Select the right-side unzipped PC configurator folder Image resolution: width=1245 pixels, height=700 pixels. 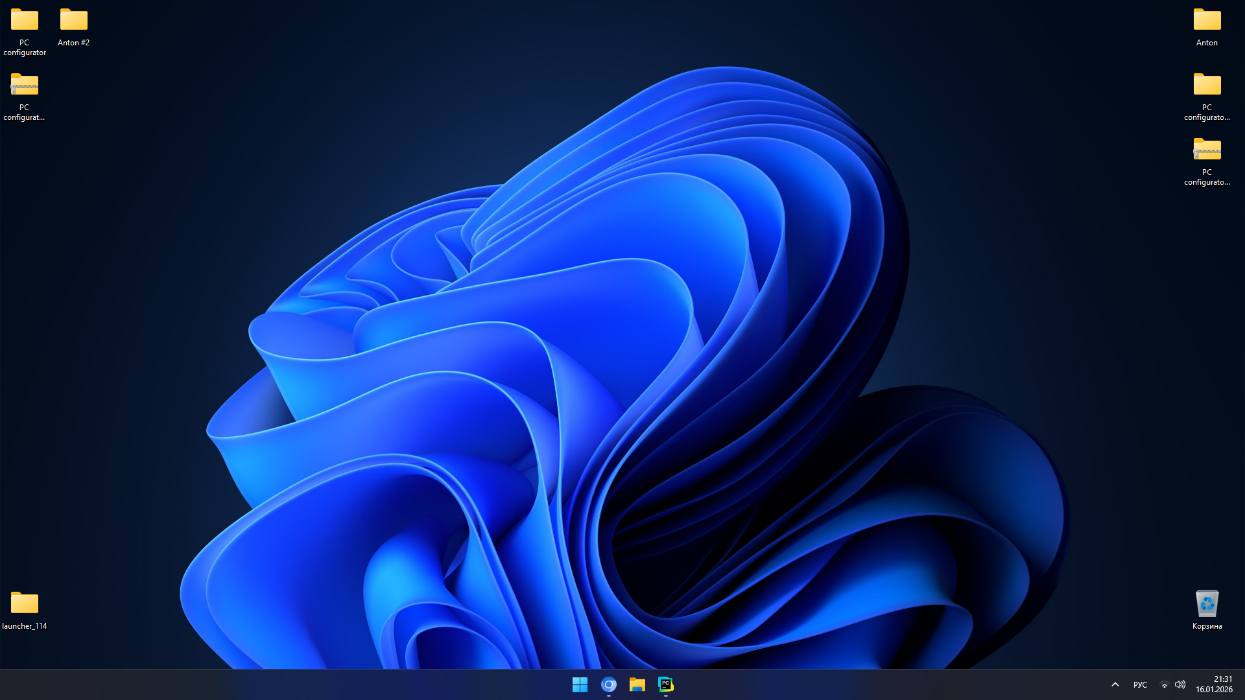click(x=1207, y=86)
